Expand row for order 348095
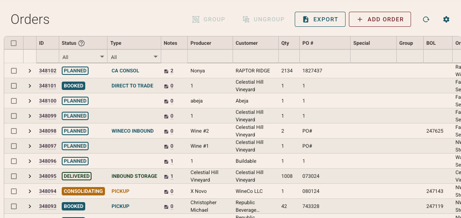461x218 pixels. (x=30, y=176)
